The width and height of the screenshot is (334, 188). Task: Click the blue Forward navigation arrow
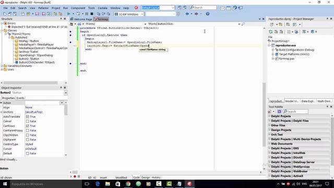tap(196, 14)
